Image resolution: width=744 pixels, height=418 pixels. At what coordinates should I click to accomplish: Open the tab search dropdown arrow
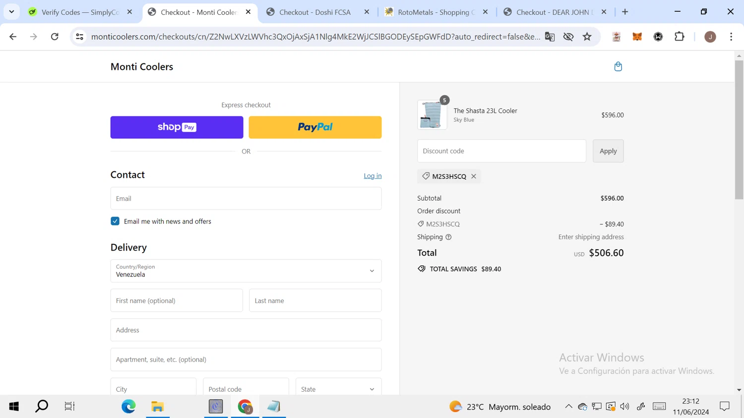(x=11, y=11)
